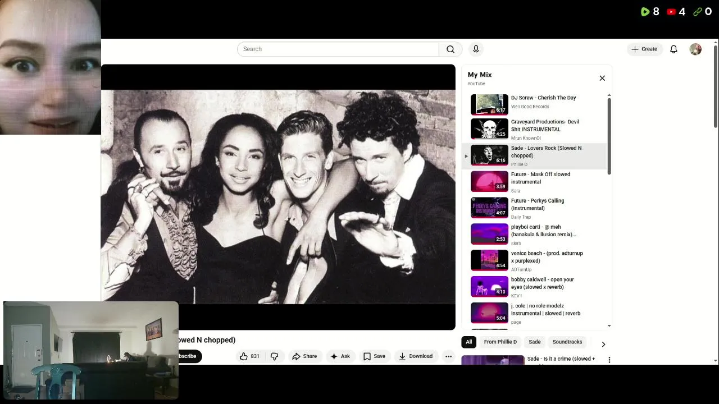Play j. cole no role modelz instrumental

click(x=545, y=310)
